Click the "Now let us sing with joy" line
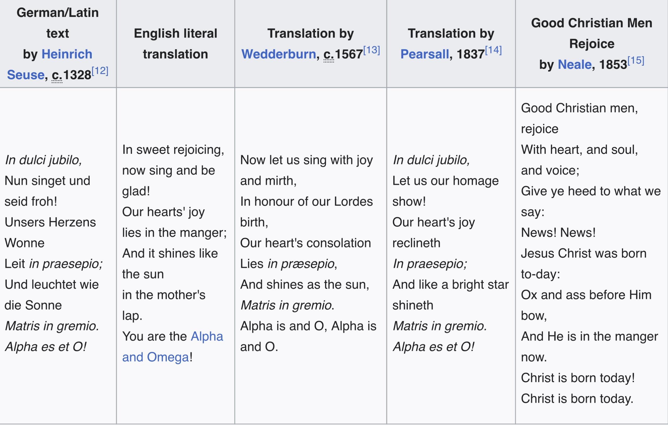The image size is (668, 425). [x=306, y=160]
